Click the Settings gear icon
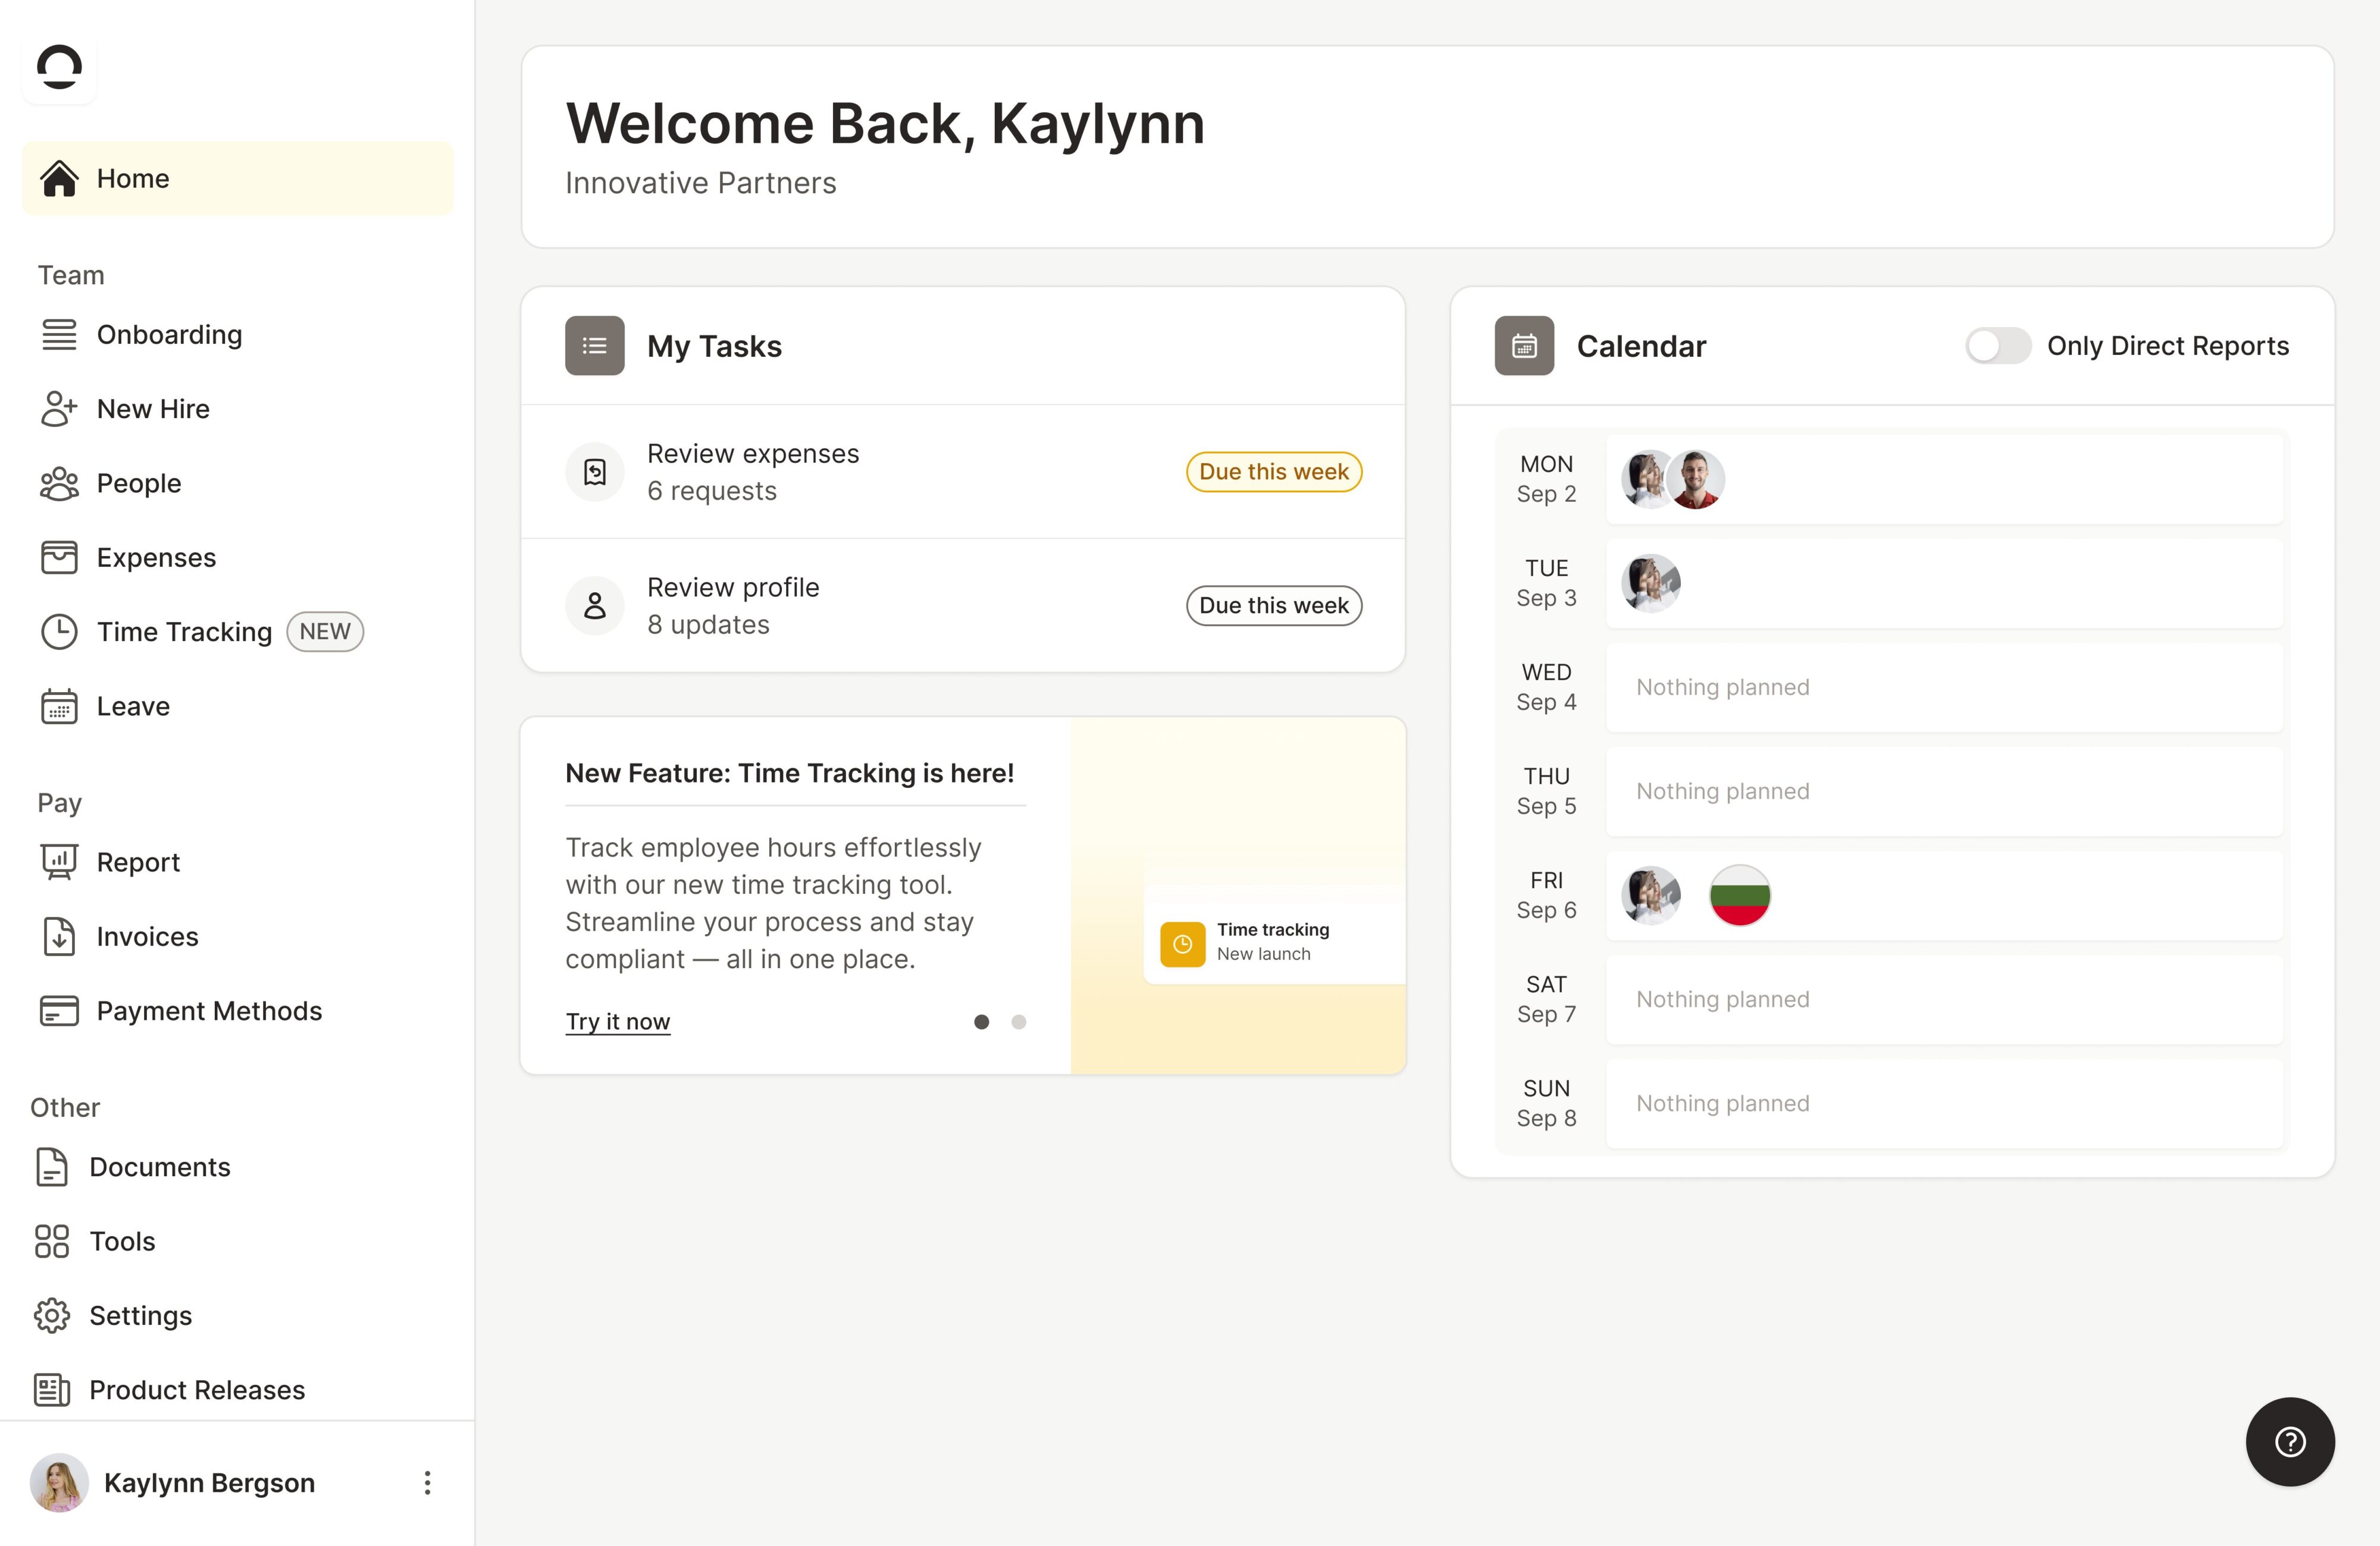 (52, 1315)
